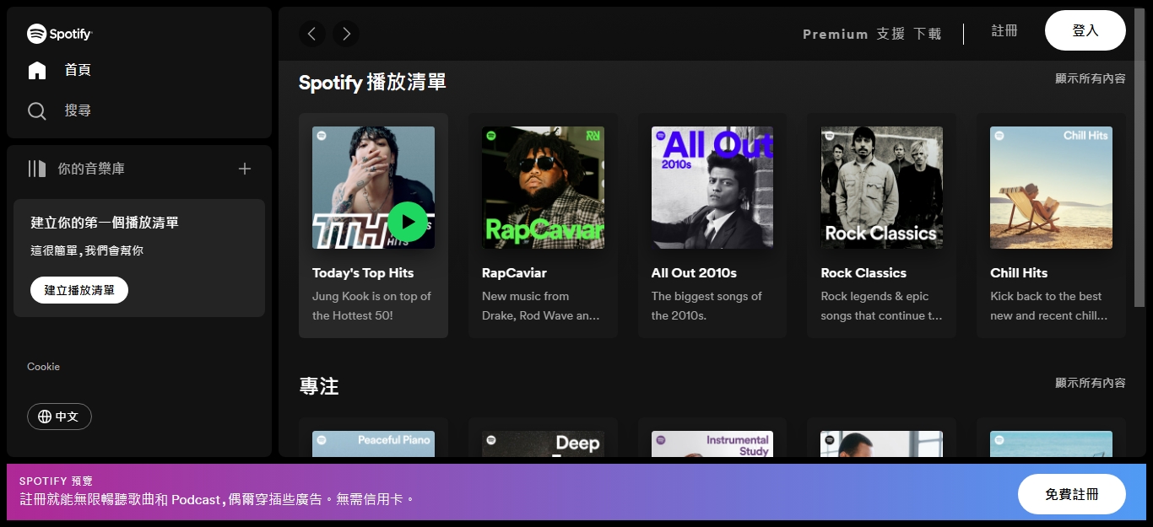Image resolution: width=1153 pixels, height=527 pixels.
Task: Go back with the left arrow button
Action: [312, 34]
